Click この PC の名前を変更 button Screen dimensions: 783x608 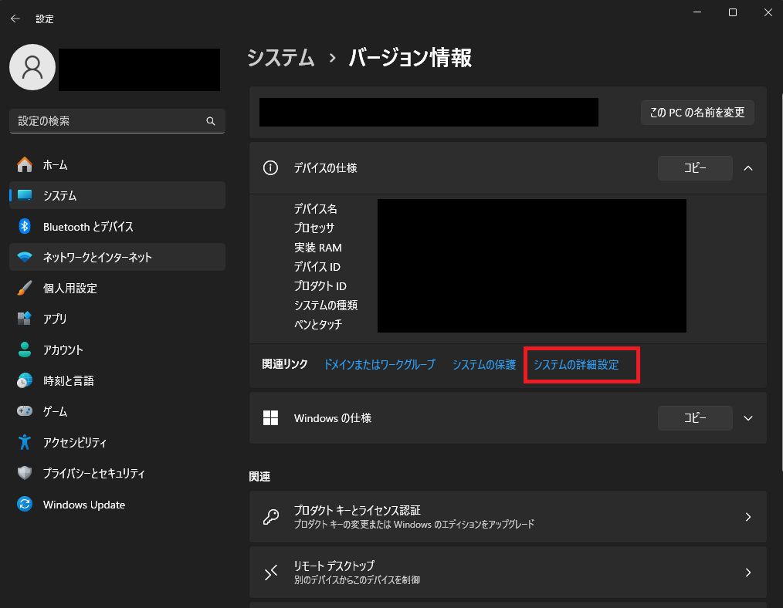pyautogui.click(x=697, y=113)
